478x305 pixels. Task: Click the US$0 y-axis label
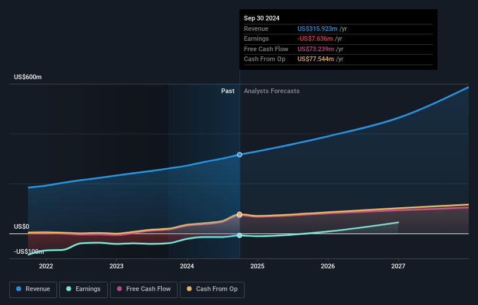(x=22, y=226)
